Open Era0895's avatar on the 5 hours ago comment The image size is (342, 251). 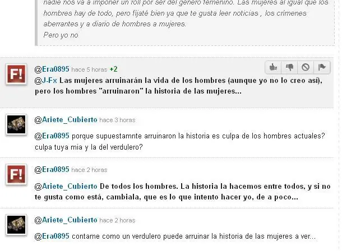point(16,74)
